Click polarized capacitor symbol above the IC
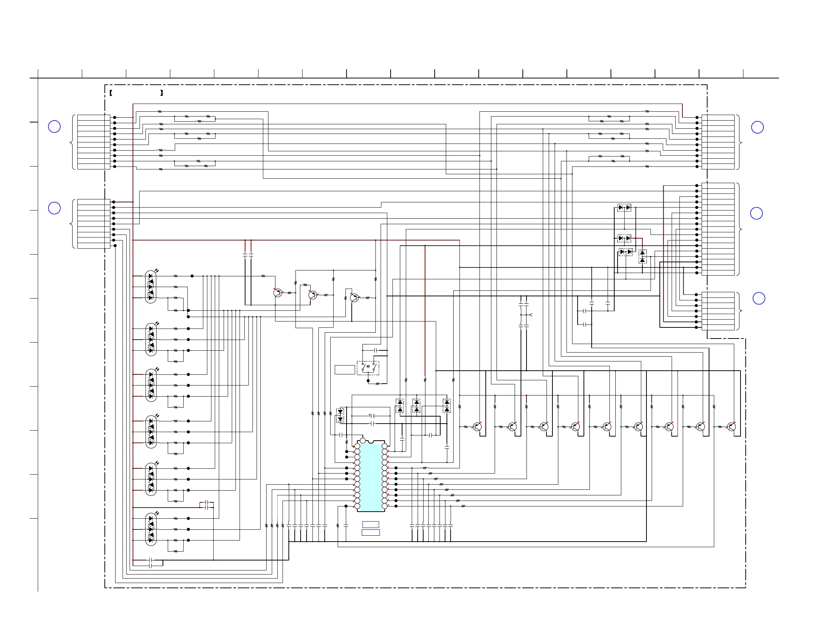The width and height of the screenshot is (829, 623). point(372,415)
